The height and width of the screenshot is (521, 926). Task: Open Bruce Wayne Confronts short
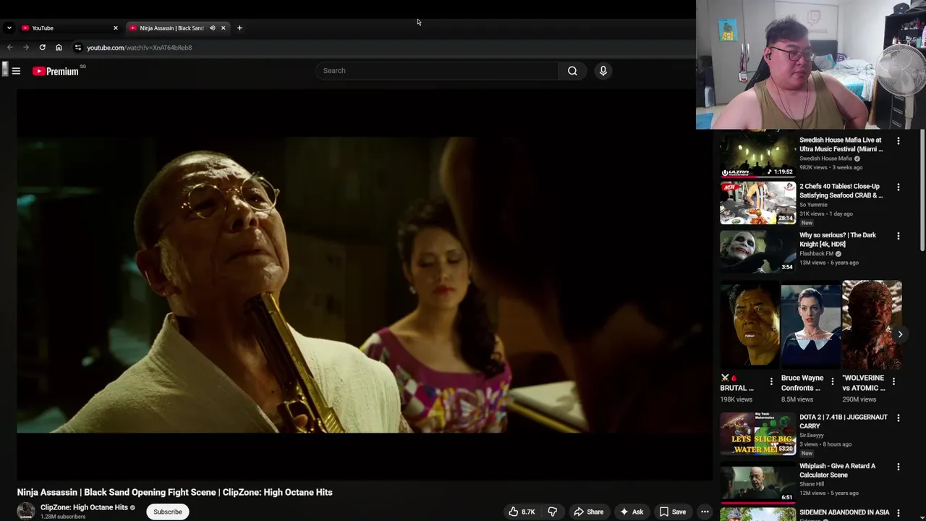[x=810, y=326]
